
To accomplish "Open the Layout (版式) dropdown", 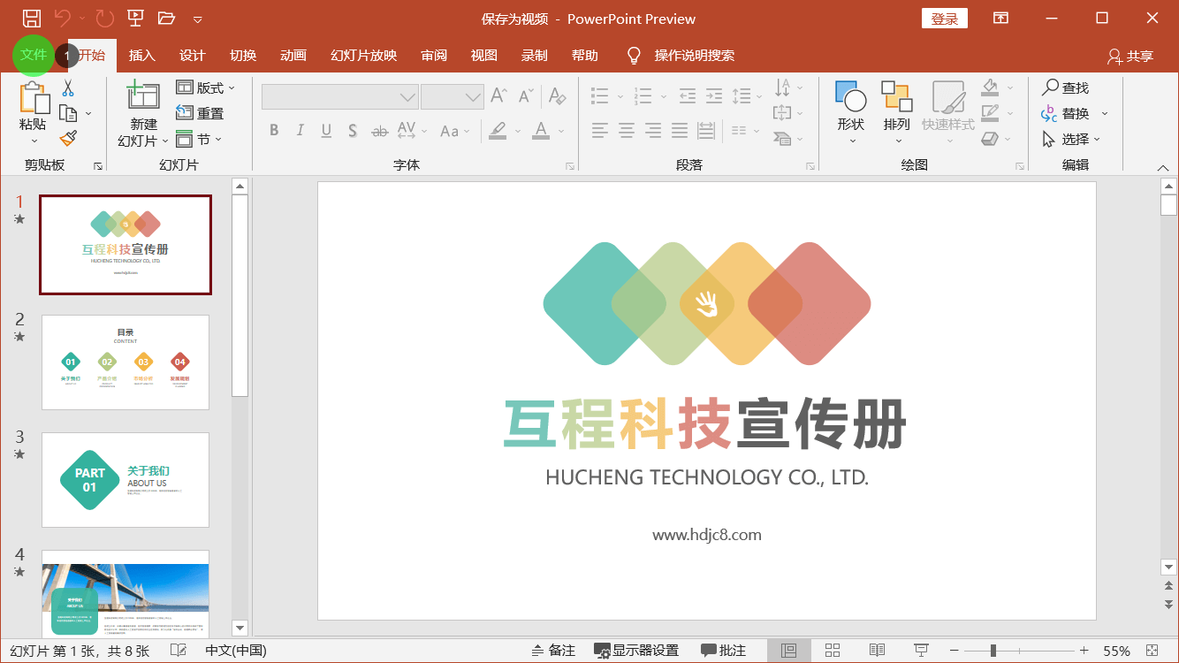I will pyautogui.click(x=205, y=88).
